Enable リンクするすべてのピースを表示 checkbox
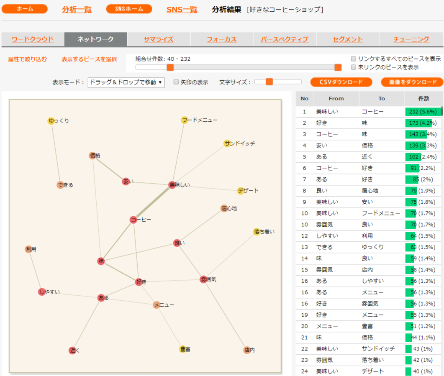The height and width of the screenshot is (376, 444). point(354,59)
